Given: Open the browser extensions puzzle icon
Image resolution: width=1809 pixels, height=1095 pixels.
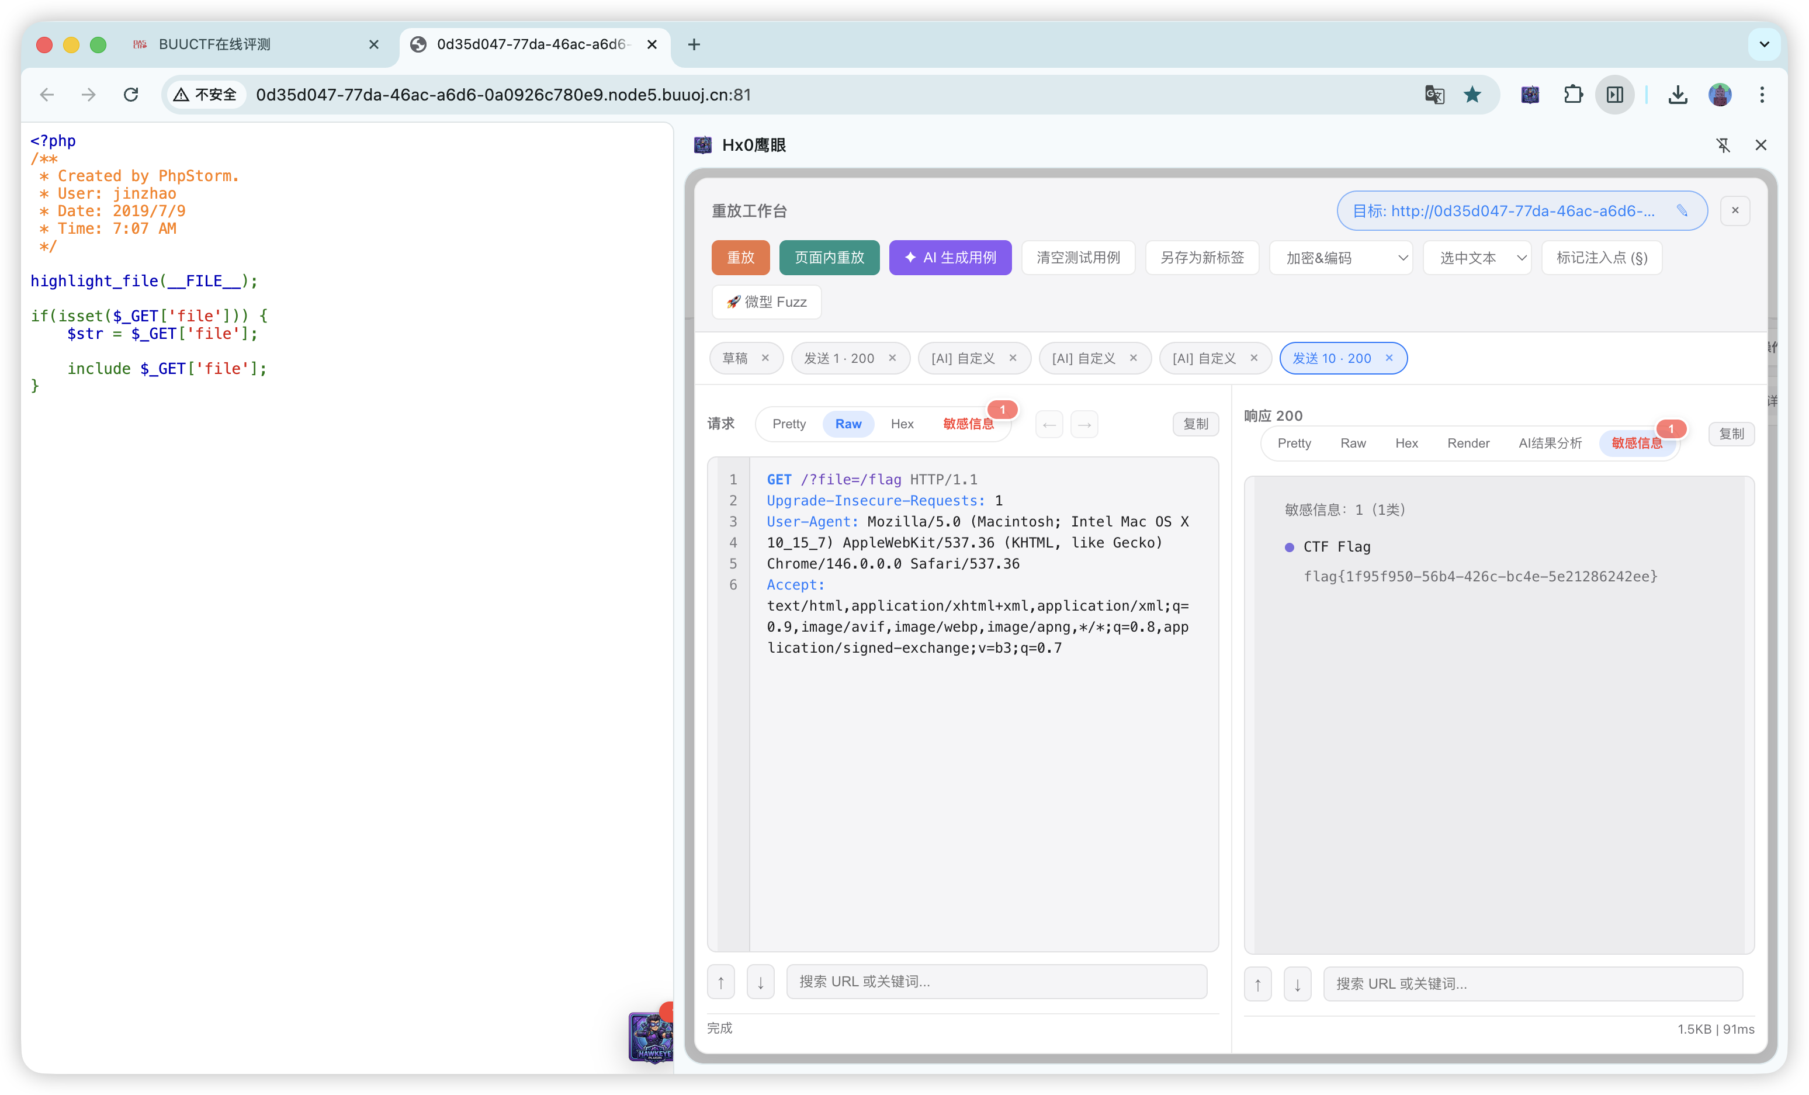Looking at the screenshot, I should [x=1572, y=95].
